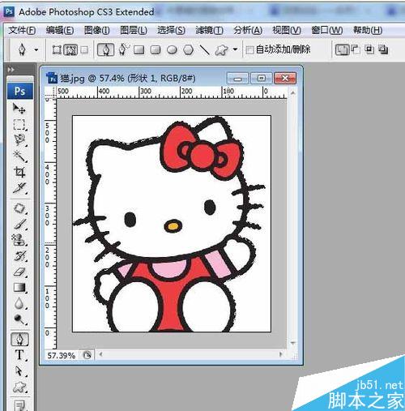This screenshot has width=405, height=411.
Task: Pick the Rectangle shape tool in options bar
Action: coord(139,50)
